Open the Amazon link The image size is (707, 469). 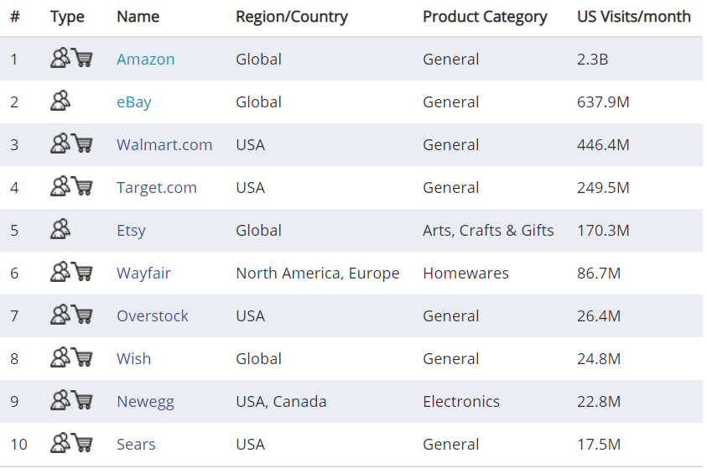coord(146,60)
